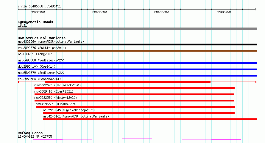This screenshot has height=143, width=265.
Task: Click the blue nsv6505379 variant bar
Action: pyautogui.click(x=137, y=76)
